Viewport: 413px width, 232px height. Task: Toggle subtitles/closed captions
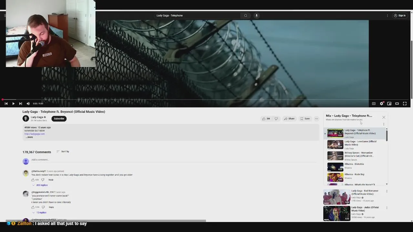[x=374, y=103]
